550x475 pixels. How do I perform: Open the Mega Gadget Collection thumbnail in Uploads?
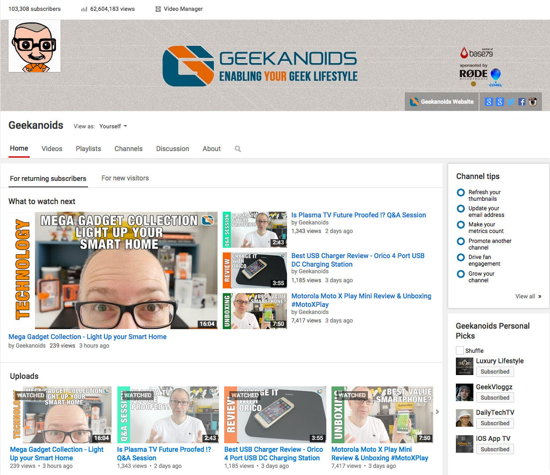[61, 415]
